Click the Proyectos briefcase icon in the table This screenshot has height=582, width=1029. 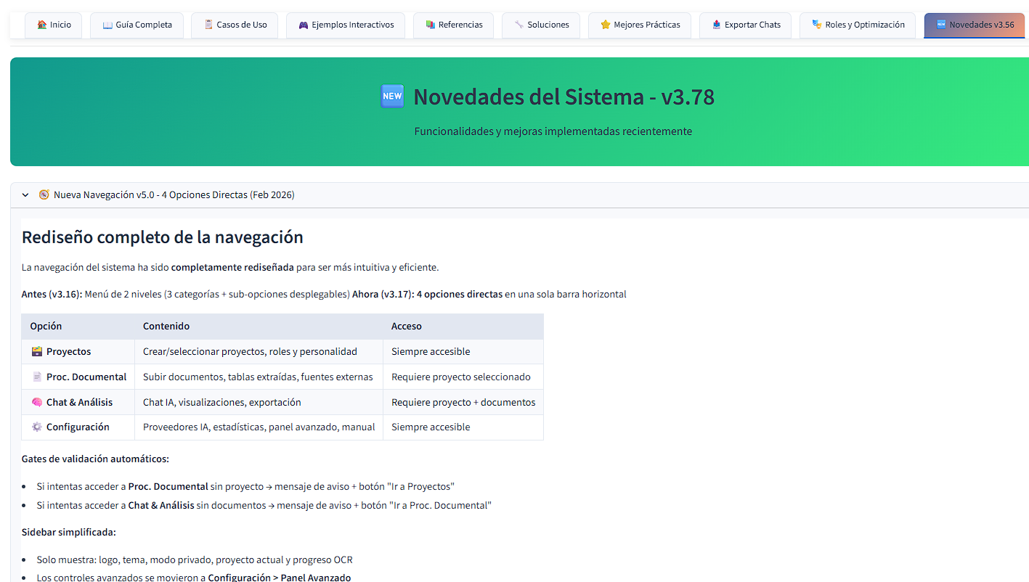click(x=36, y=351)
